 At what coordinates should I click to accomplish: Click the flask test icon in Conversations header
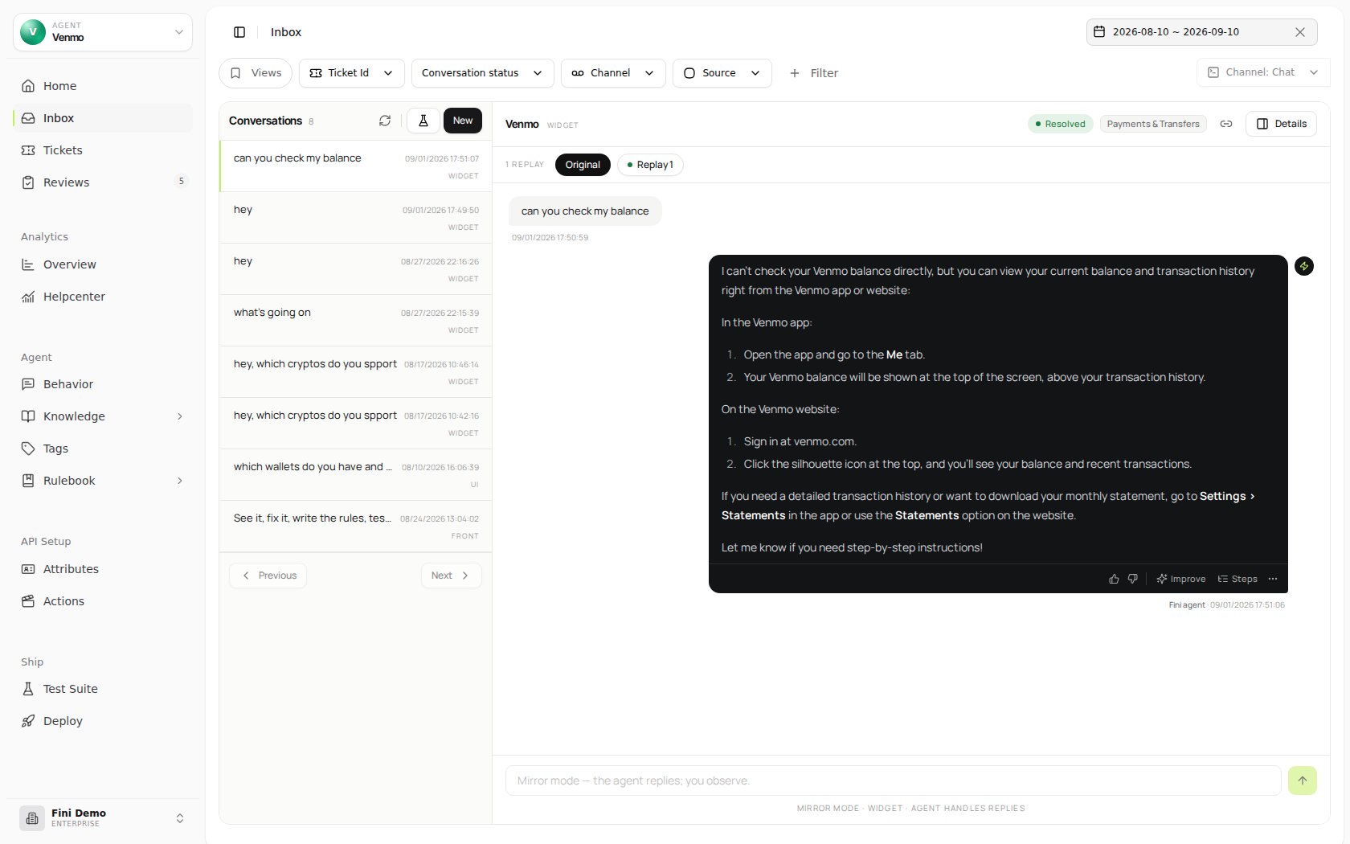(x=423, y=121)
